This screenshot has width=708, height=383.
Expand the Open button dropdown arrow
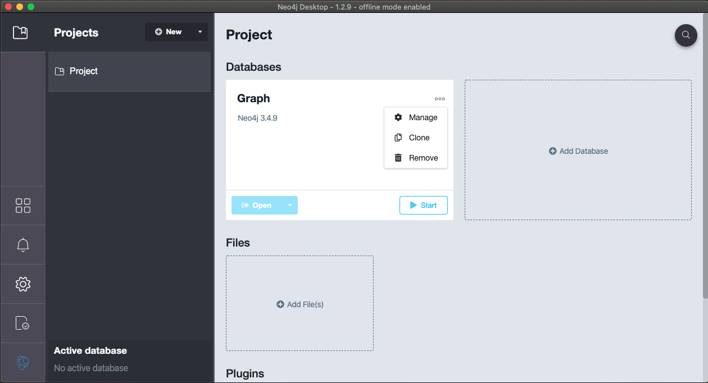(x=290, y=206)
